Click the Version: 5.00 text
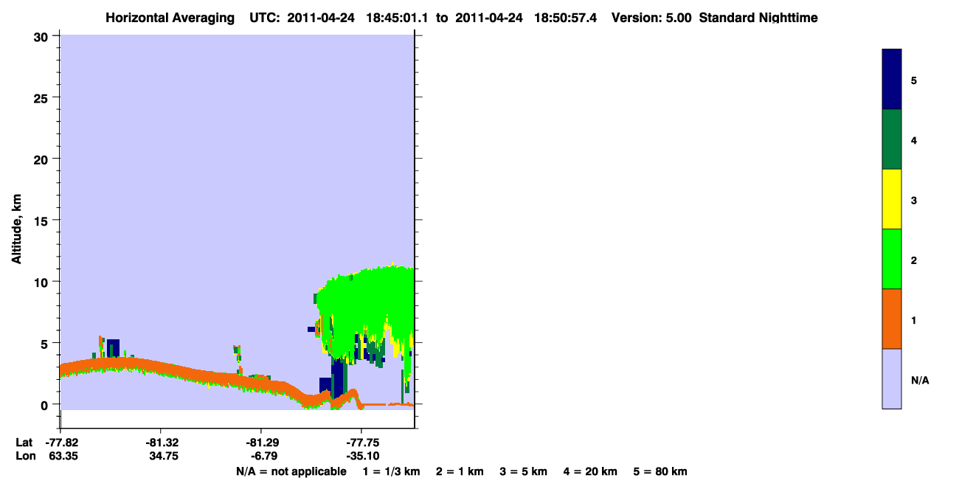Viewport: 959px width, 492px height. click(651, 18)
